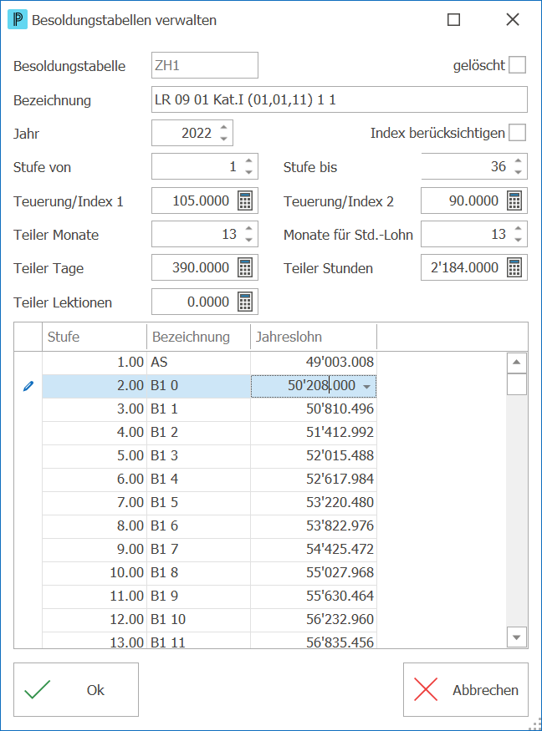Screen dimensions: 542x731
Task: Sort by Stufe column header
Action: [x=95, y=337]
